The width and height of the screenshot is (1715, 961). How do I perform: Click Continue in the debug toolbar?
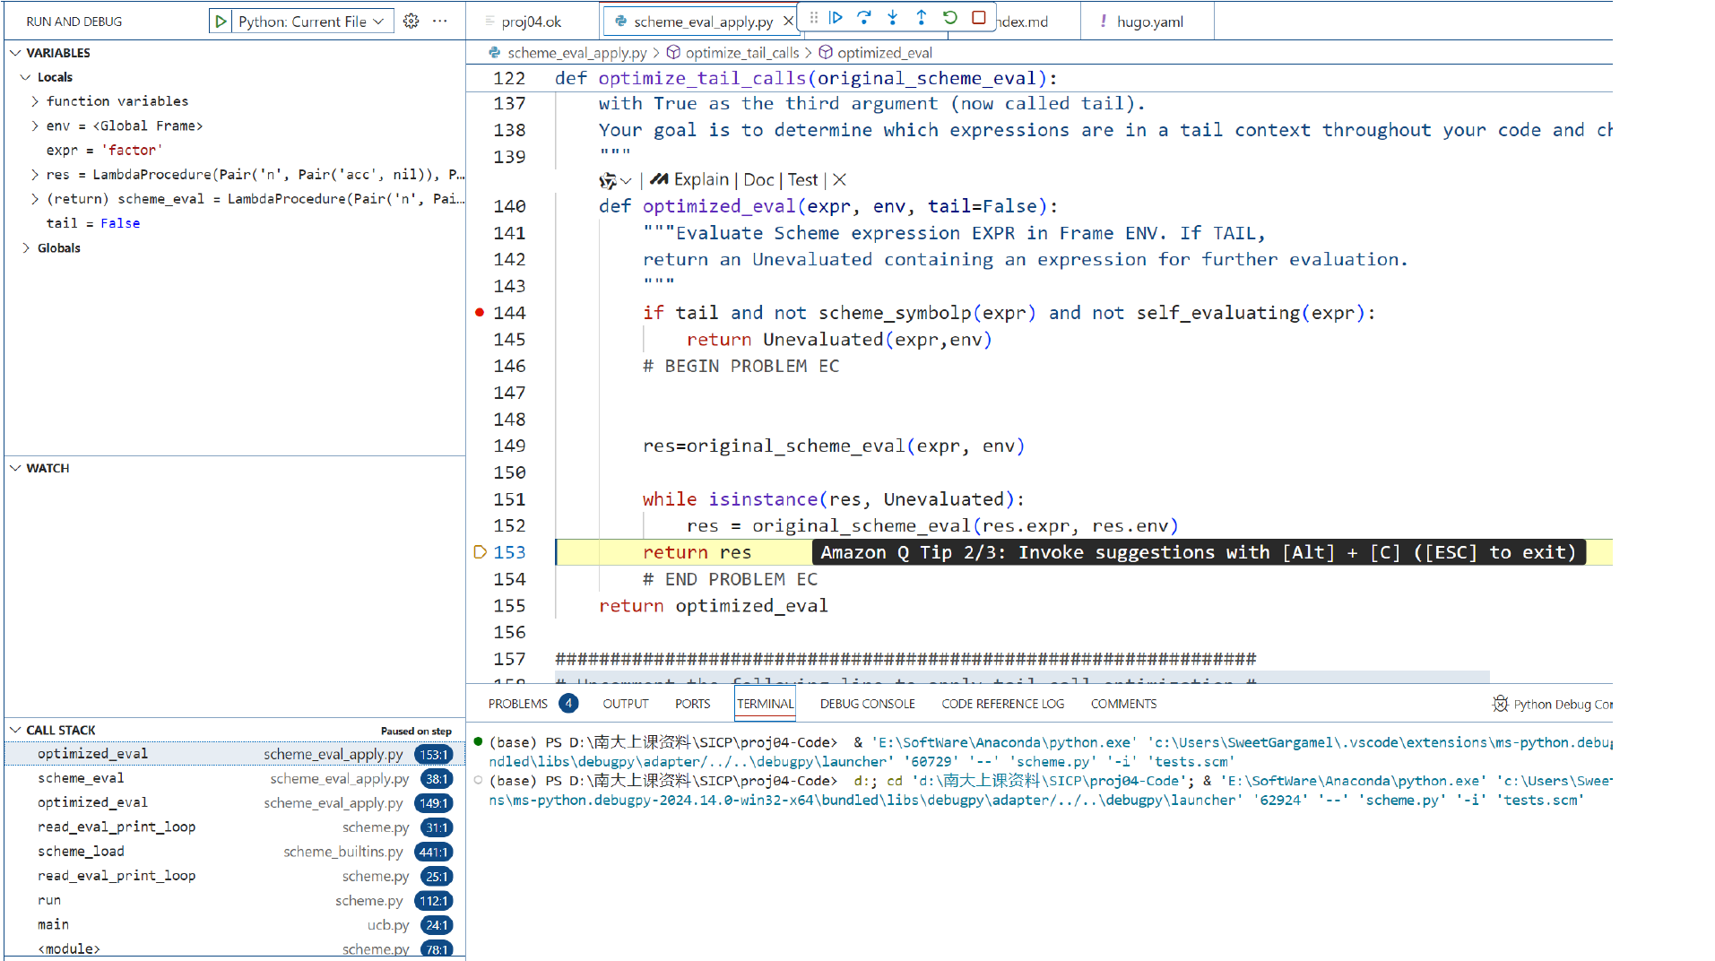[x=836, y=18]
